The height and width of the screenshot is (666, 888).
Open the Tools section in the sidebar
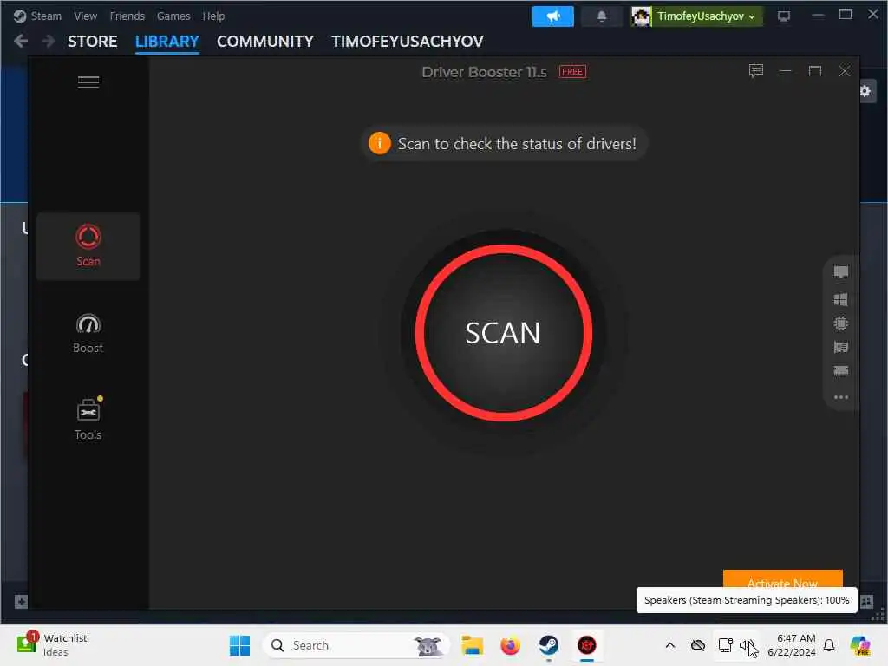click(88, 420)
